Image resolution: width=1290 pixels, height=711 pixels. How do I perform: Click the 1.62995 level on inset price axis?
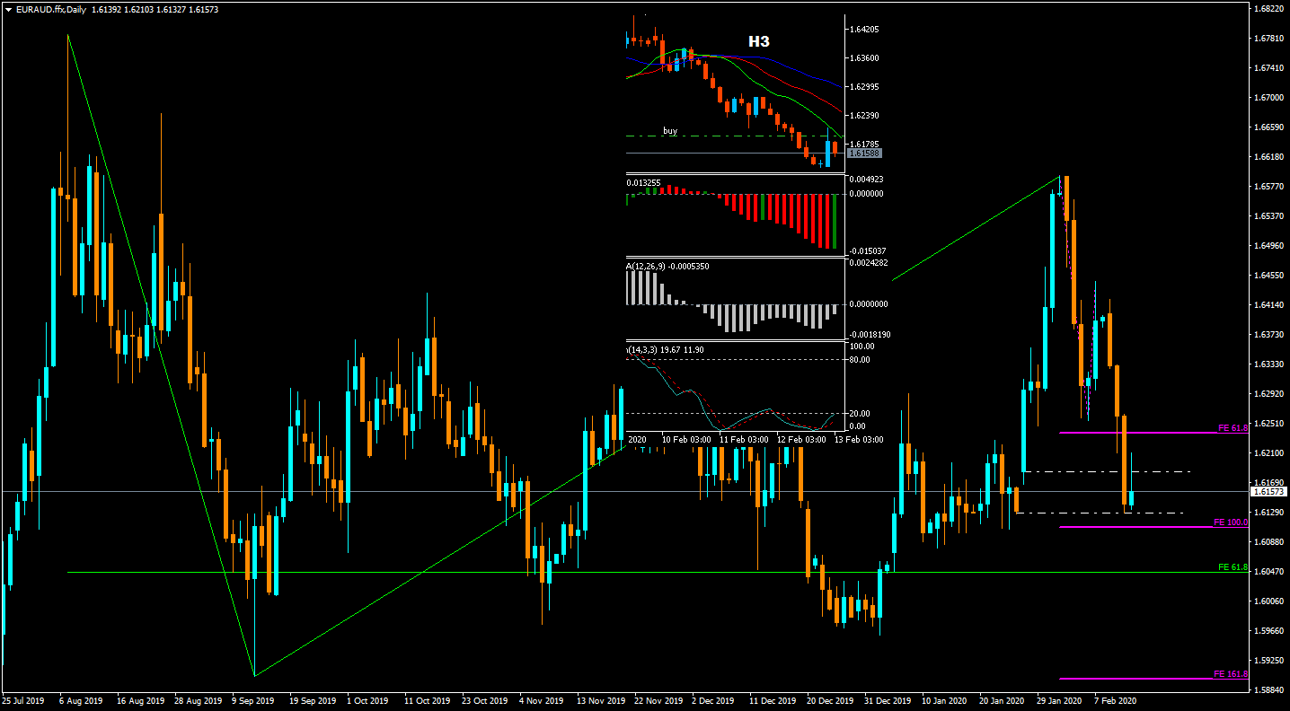tap(863, 87)
